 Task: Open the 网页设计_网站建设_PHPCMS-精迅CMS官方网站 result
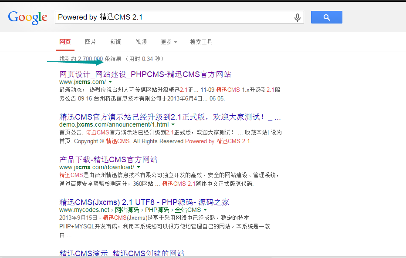[x=145, y=74]
